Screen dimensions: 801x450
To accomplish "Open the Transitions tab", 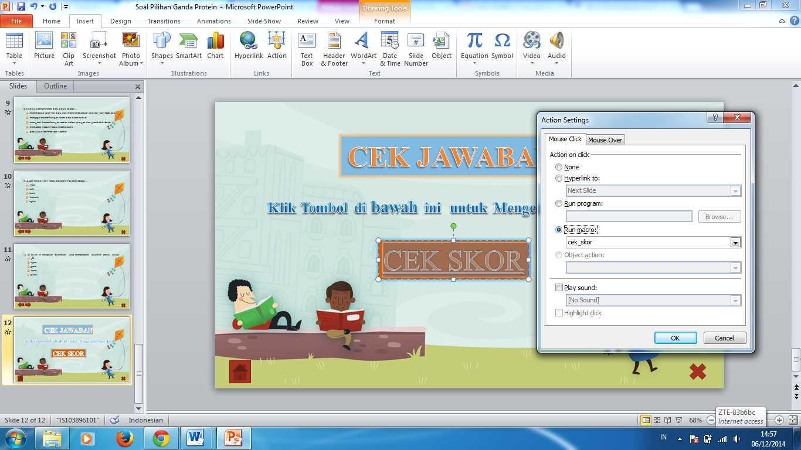I will (x=164, y=21).
